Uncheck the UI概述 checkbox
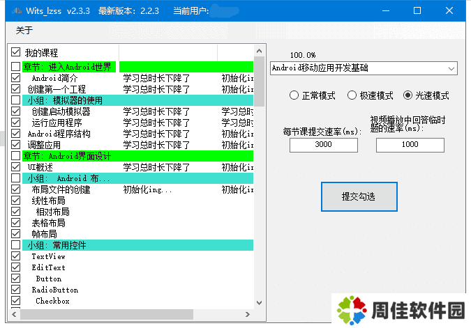Screen dimensions: 471x328 [x=16, y=167]
